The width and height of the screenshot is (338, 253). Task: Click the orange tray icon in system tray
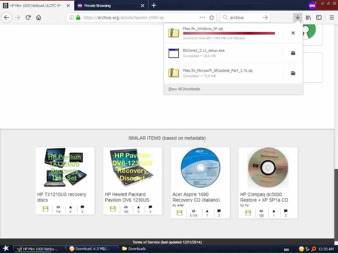pos(301,249)
